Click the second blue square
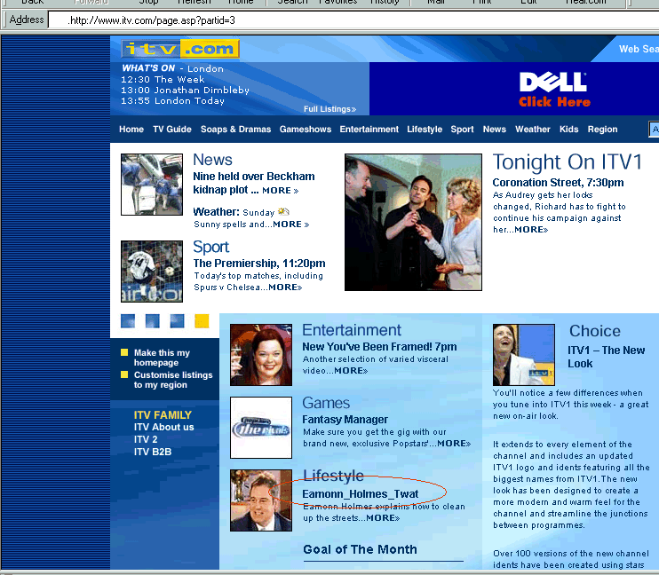Viewport: 659px width, 575px height. [153, 321]
